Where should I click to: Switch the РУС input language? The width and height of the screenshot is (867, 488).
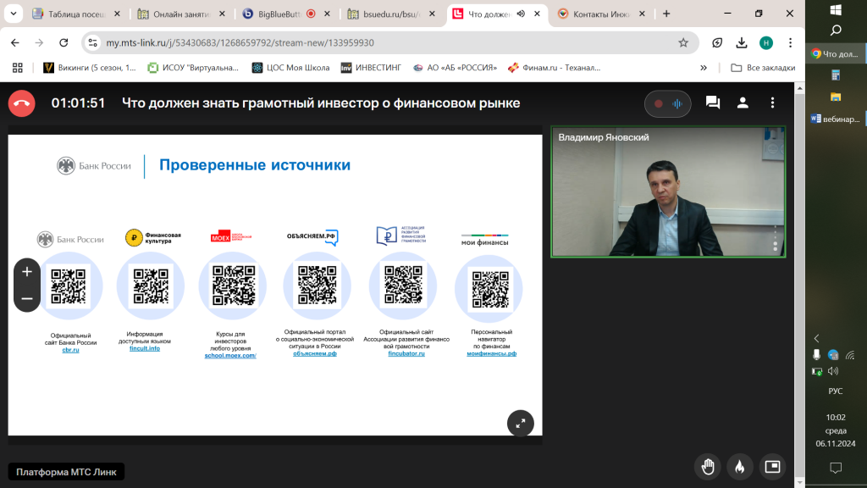[836, 391]
